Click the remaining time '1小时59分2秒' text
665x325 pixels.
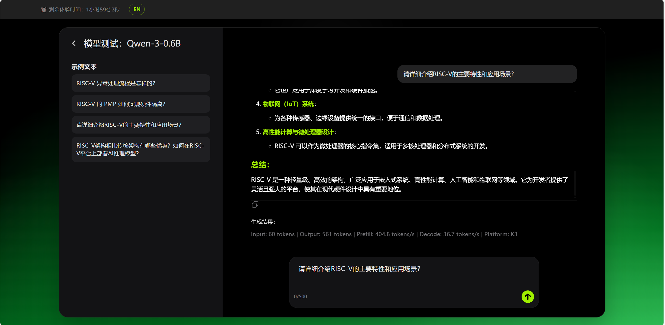coord(103,10)
